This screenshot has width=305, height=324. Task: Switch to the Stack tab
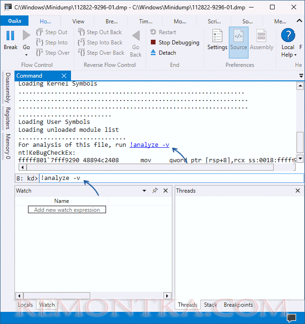211,305
